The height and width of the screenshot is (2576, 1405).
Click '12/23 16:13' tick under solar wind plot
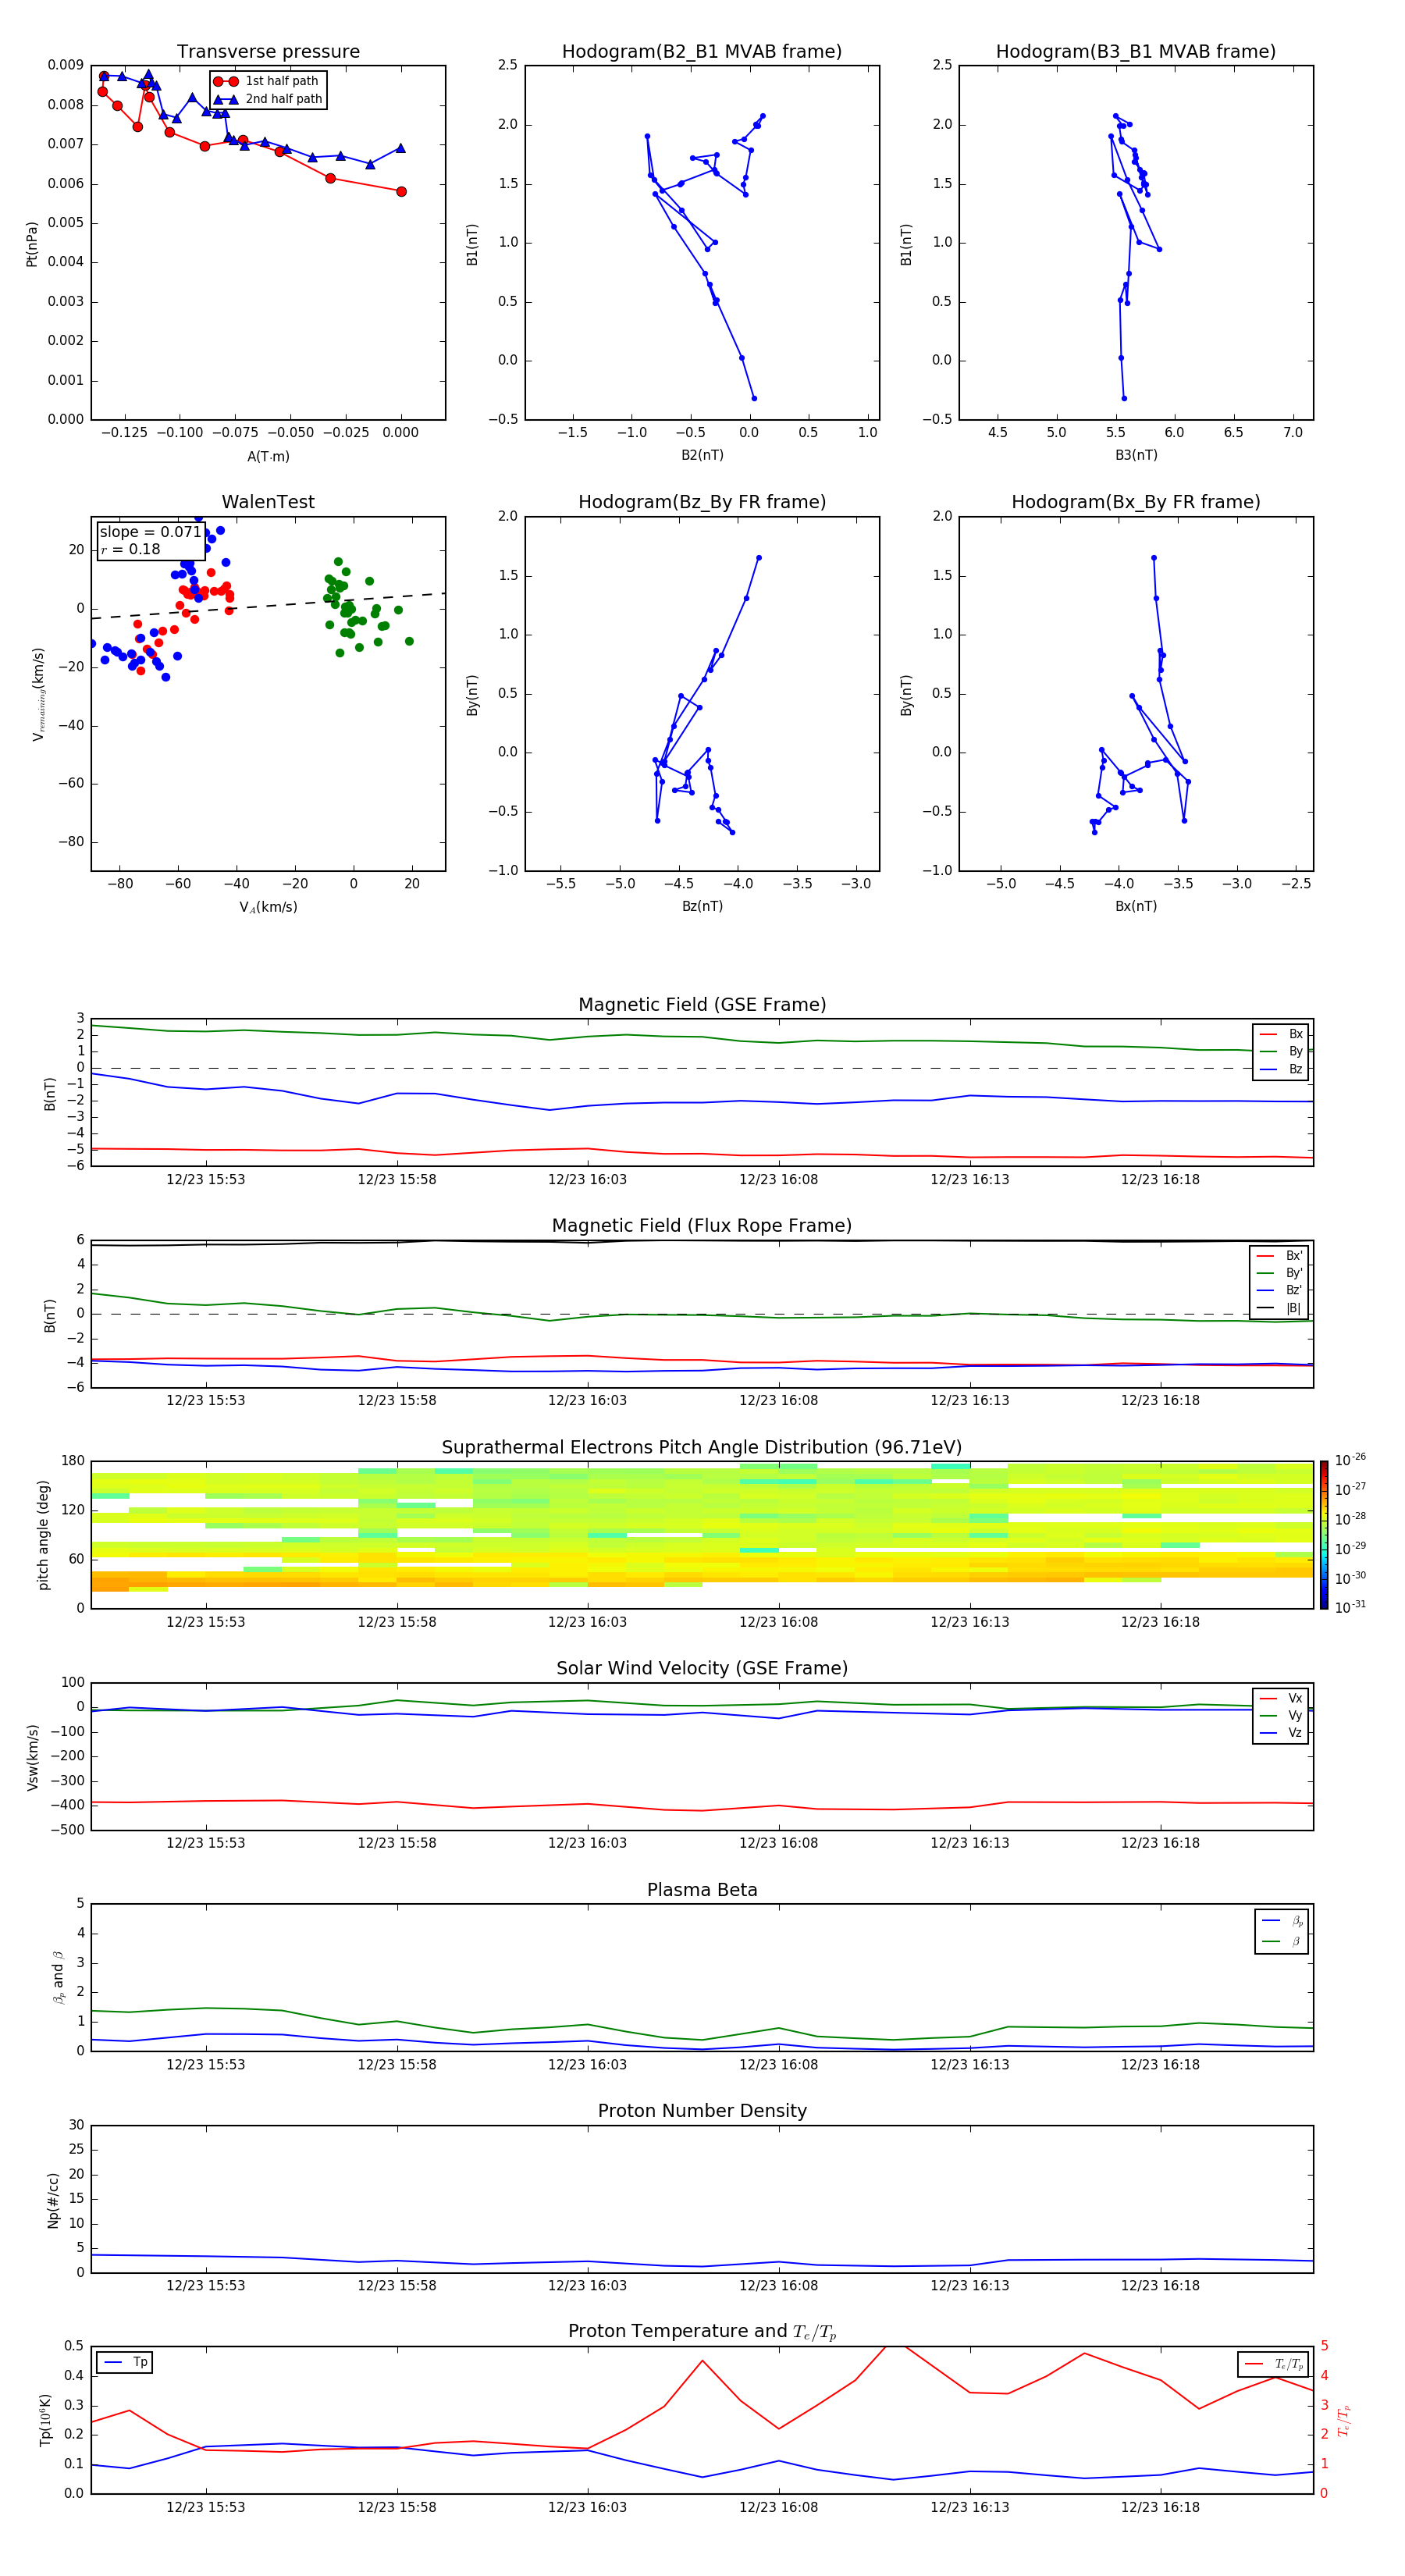[x=970, y=1843]
